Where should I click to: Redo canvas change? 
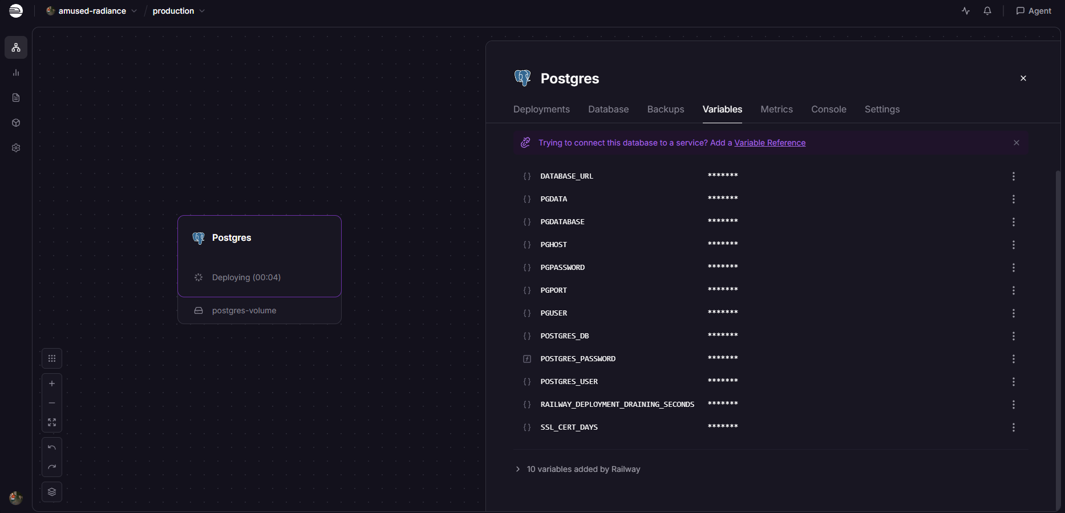52,467
